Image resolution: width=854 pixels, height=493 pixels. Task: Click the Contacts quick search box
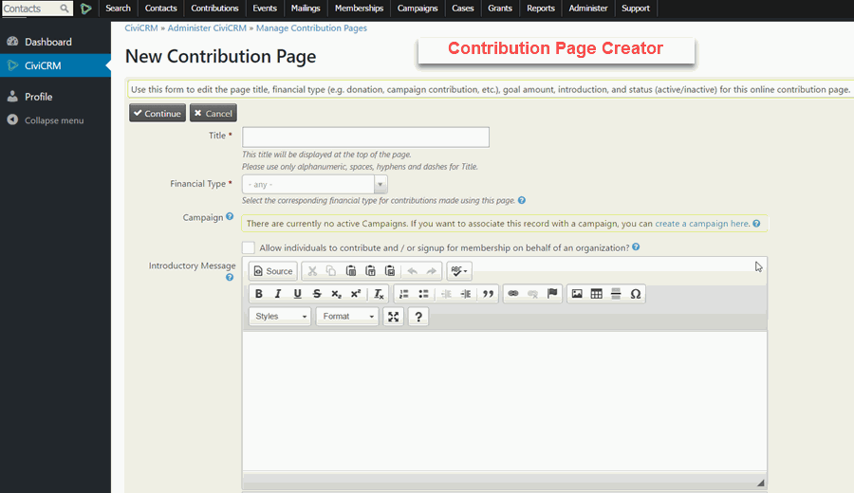coord(38,9)
